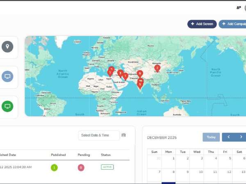The width and height of the screenshot is (246, 184).
Task: Click the Status column header
Action: click(106, 155)
